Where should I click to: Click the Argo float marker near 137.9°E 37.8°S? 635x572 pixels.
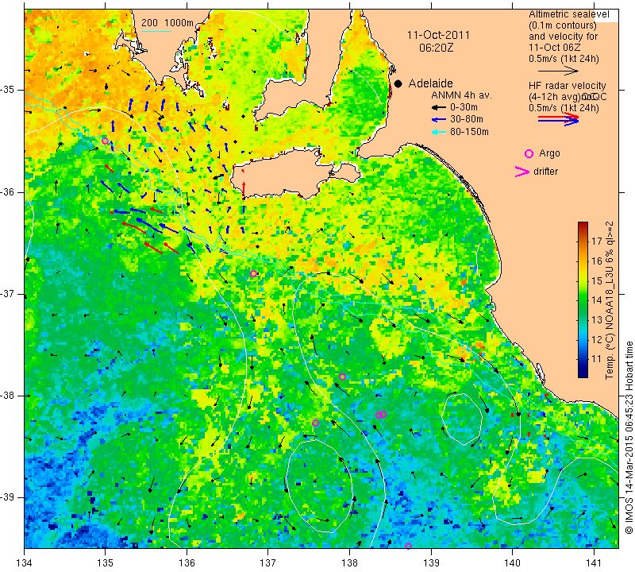pyautogui.click(x=342, y=377)
